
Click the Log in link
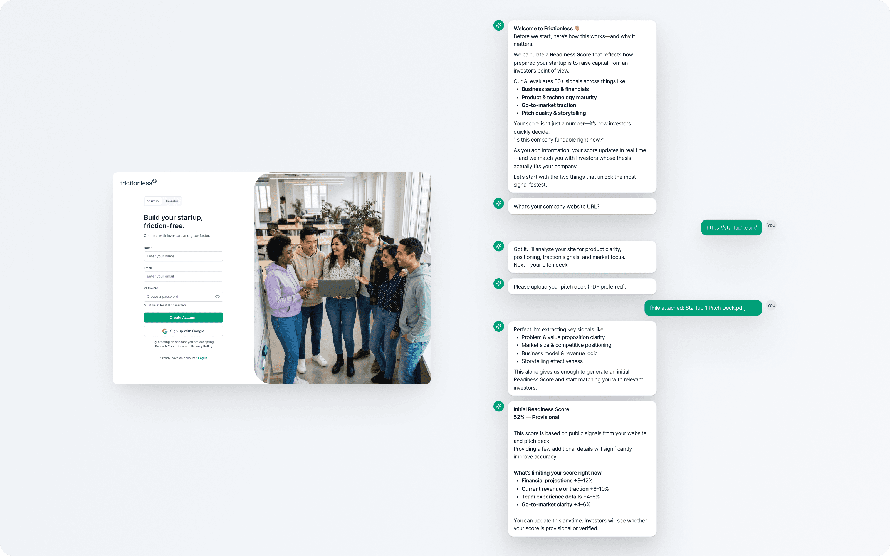(202, 358)
